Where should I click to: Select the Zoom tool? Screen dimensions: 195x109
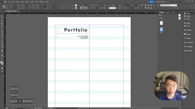point(2,58)
